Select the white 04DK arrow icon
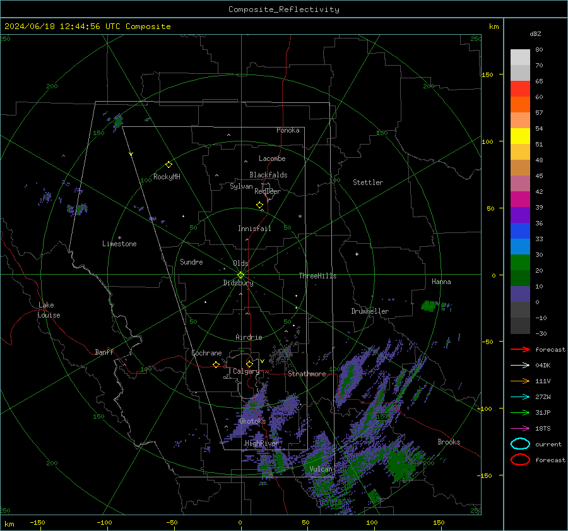 tap(520, 365)
